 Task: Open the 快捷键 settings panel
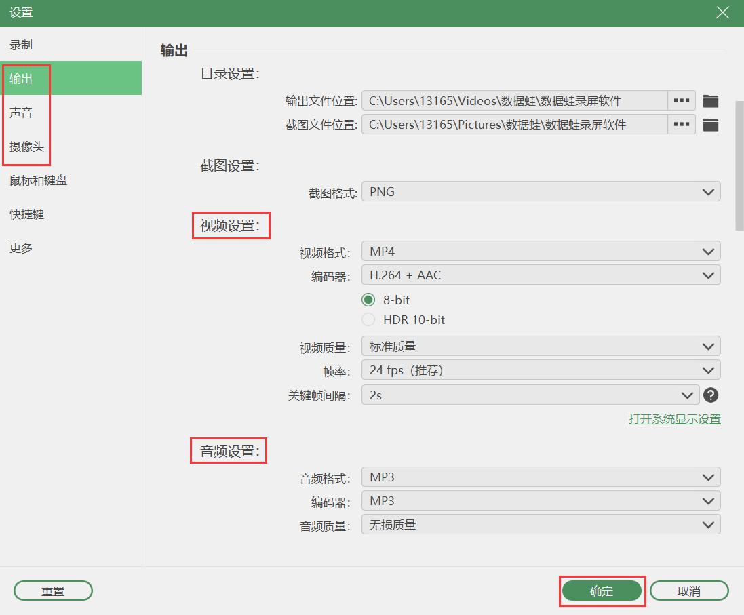[26, 214]
